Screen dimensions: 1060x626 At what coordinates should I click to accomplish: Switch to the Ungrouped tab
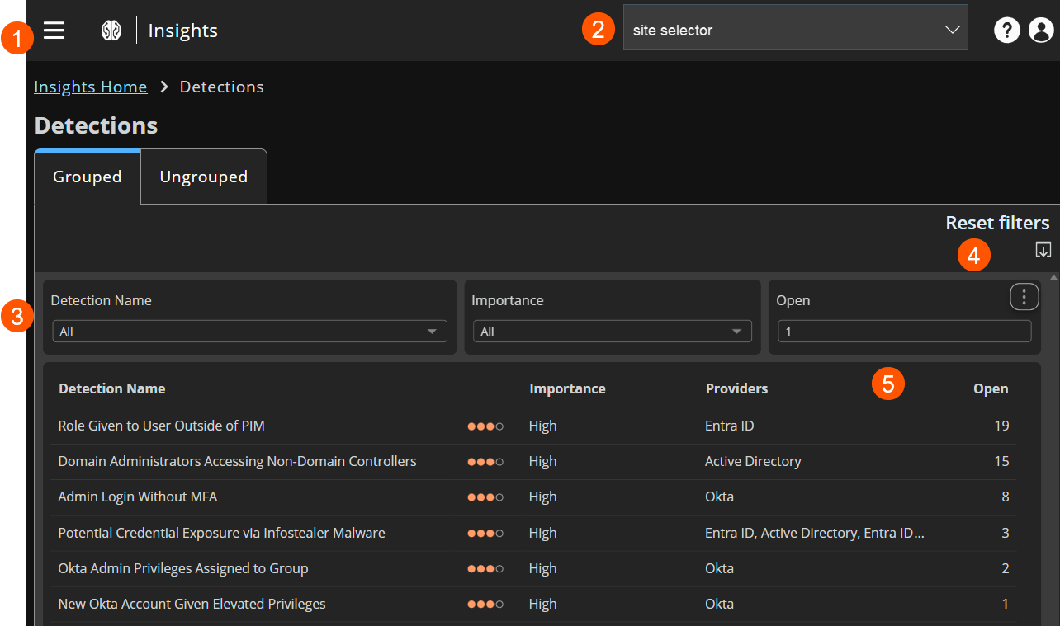tap(203, 176)
